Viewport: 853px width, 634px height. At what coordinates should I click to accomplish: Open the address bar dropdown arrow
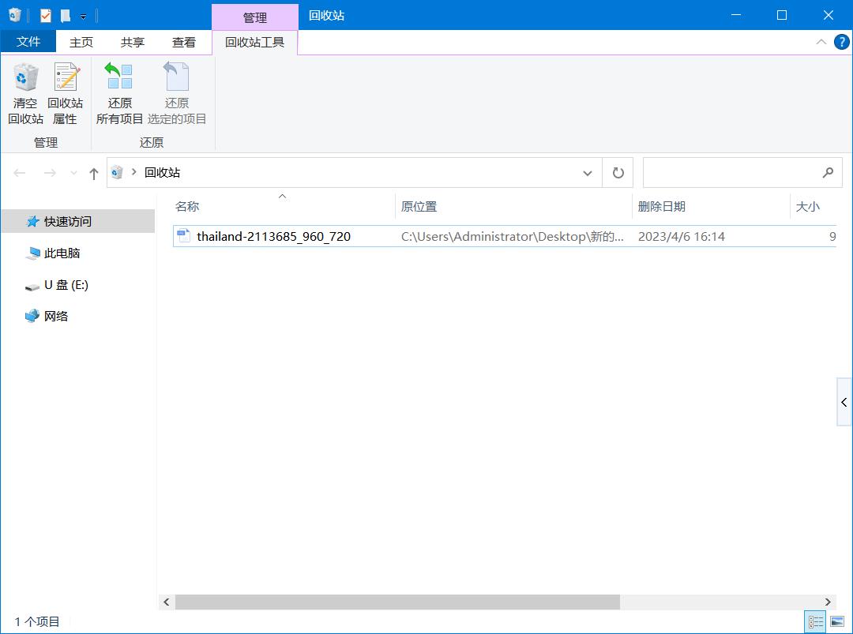tap(587, 172)
